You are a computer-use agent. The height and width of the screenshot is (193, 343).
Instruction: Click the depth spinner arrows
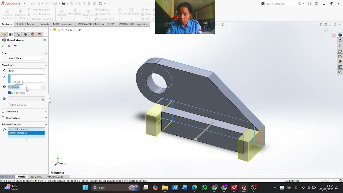43,87
